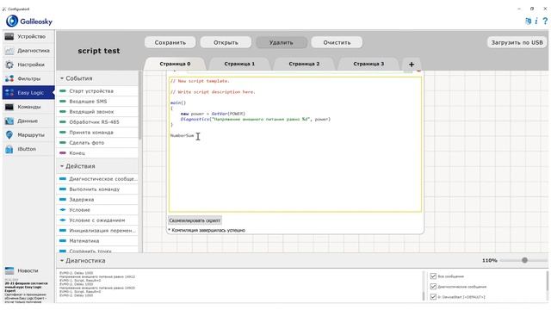Adjust the 110% zoom slider handle
The image size is (551, 310).
(524, 260)
